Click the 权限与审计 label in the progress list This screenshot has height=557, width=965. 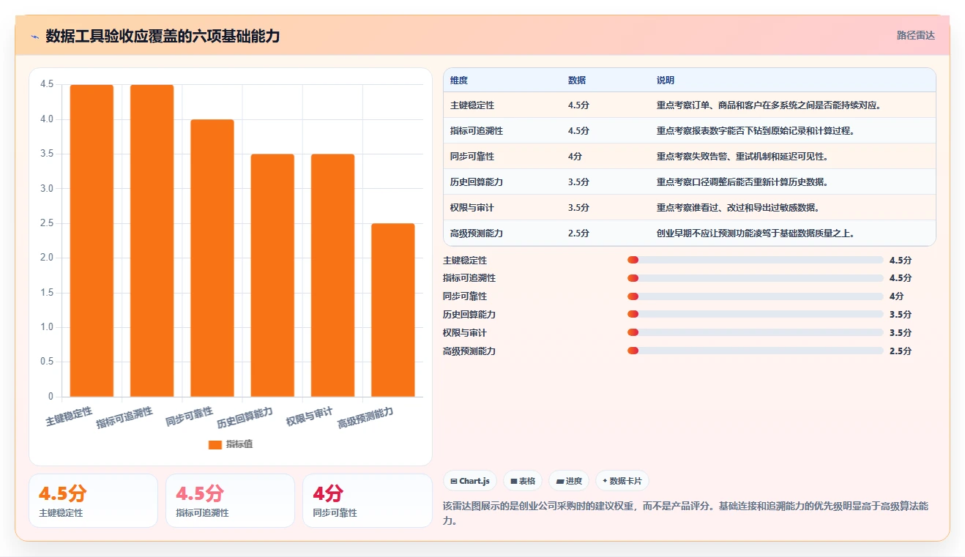[x=465, y=333]
